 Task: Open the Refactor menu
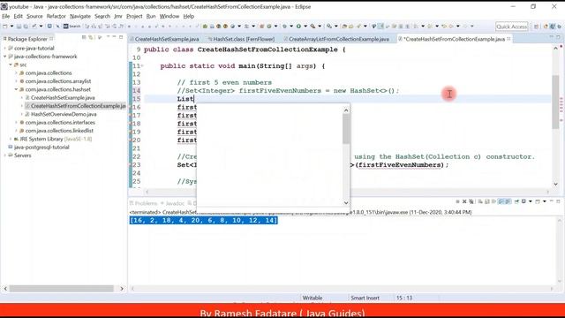pyautogui.click(x=56, y=16)
